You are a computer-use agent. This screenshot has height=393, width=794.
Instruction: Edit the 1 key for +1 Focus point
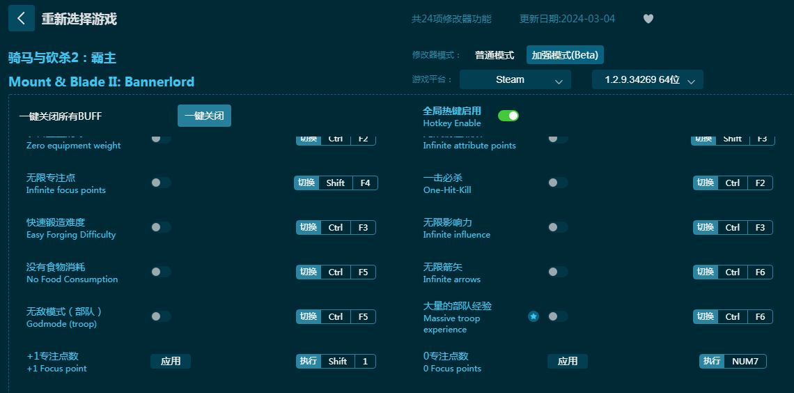click(365, 361)
